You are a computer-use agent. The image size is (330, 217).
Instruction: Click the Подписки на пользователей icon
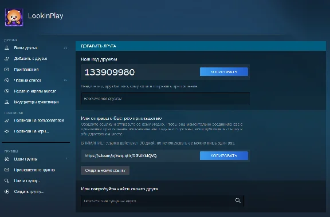[7, 120]
